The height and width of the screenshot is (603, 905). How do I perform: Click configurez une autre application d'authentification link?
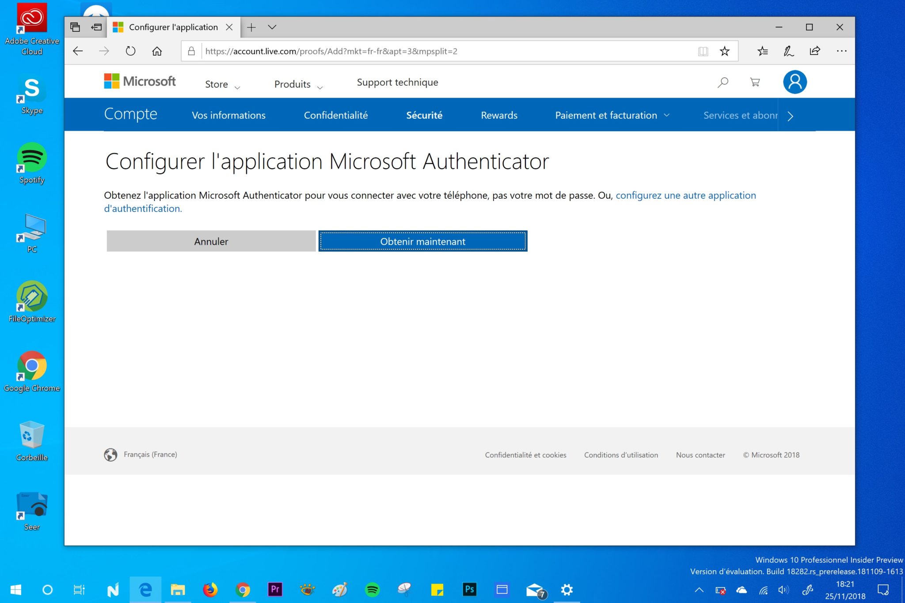(x=686, y=195)
